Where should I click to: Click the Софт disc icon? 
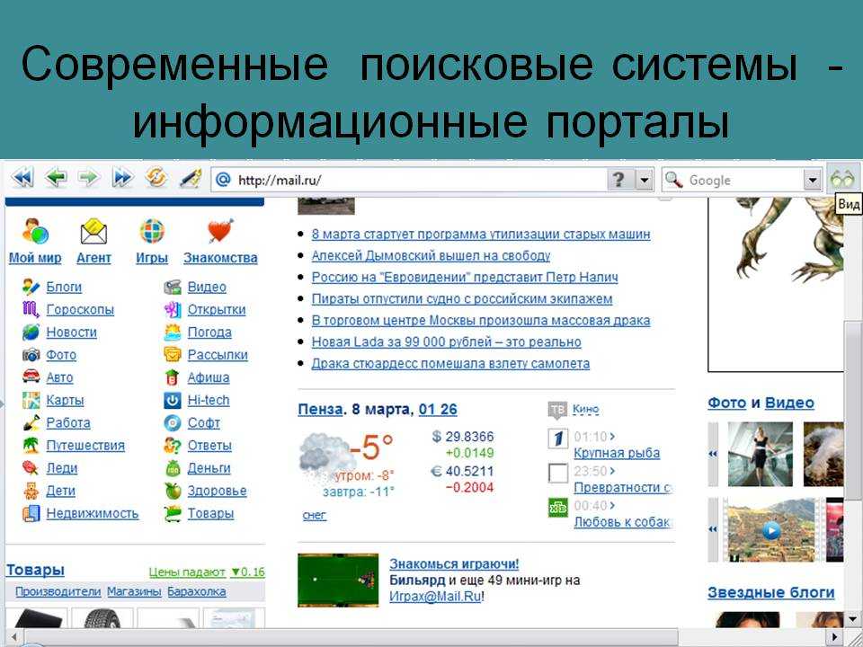pyautogui.click(x=173, y=422)
